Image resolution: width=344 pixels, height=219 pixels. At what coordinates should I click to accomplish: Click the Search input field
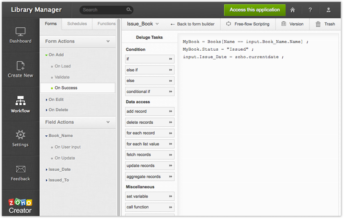[103, 10]
